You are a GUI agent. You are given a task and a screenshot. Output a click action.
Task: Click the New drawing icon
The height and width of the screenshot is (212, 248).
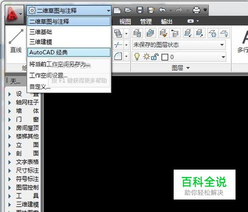117,10
